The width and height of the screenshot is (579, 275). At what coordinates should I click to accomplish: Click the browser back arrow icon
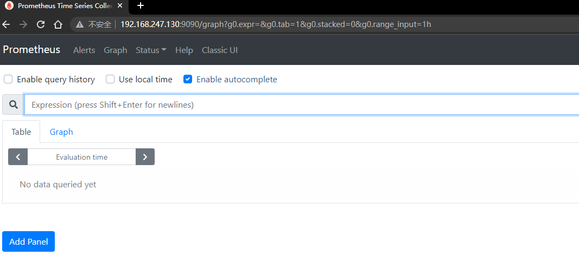coord(6,25)
